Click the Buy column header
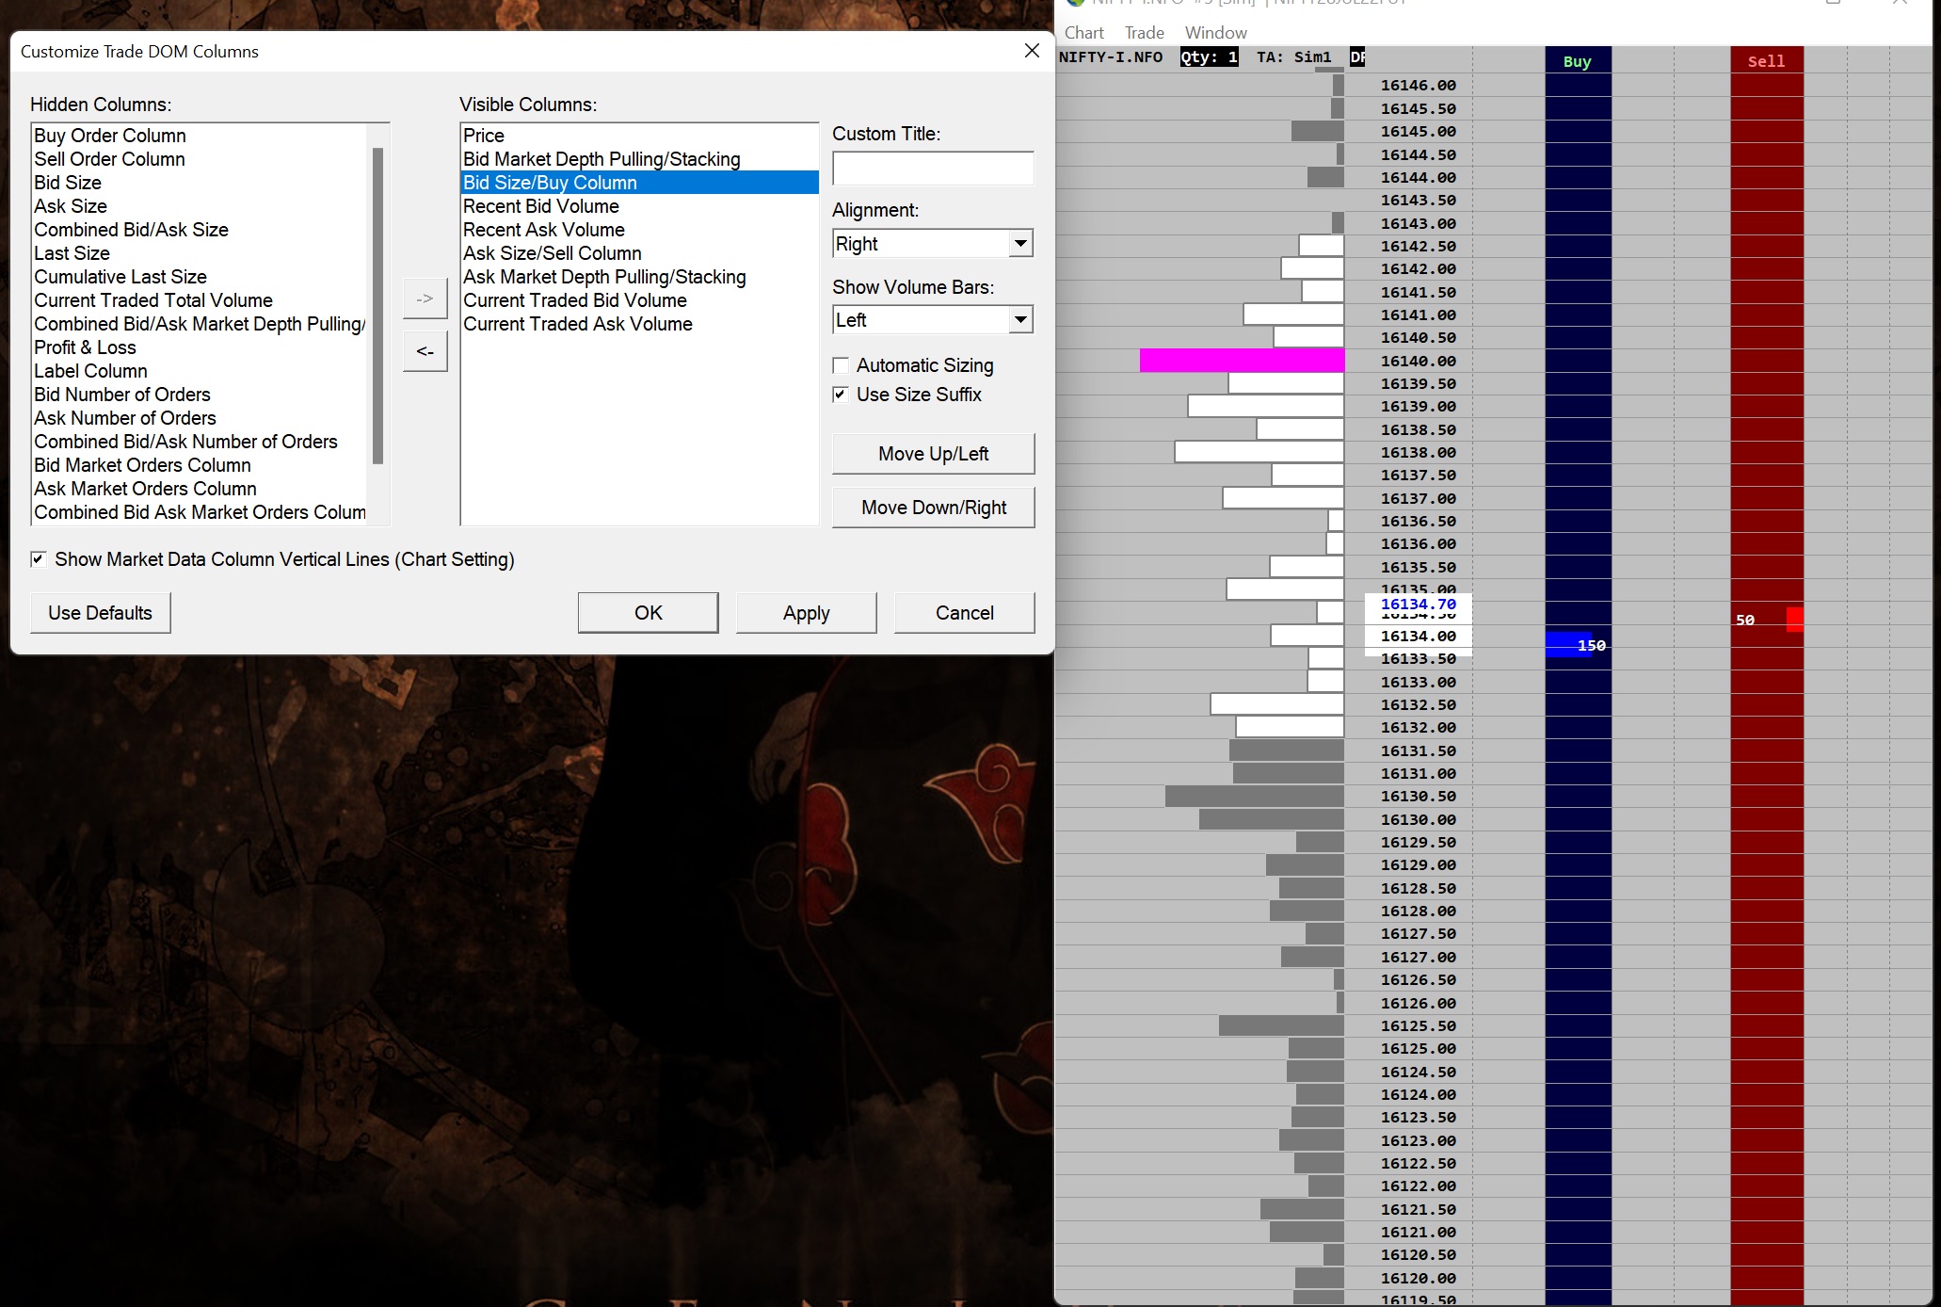1941x1307 pixels. click(x=1577, y=61)
